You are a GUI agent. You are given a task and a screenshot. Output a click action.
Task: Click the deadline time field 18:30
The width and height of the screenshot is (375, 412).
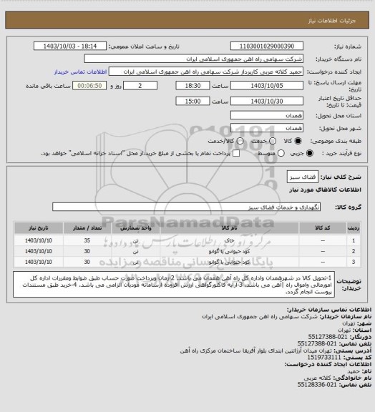click(x=193, y=86)
